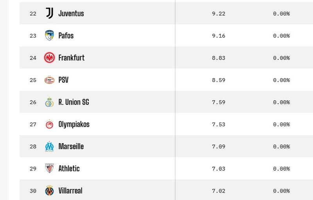Viewport: 313px width, 200px height.
Task: Click rank number 30 in table
Action: click(x=33, y=191)
